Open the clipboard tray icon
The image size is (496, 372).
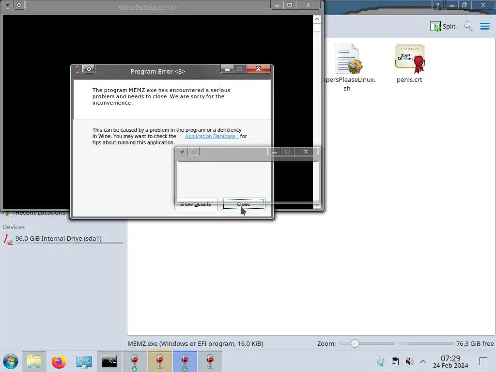pos(395,361)
